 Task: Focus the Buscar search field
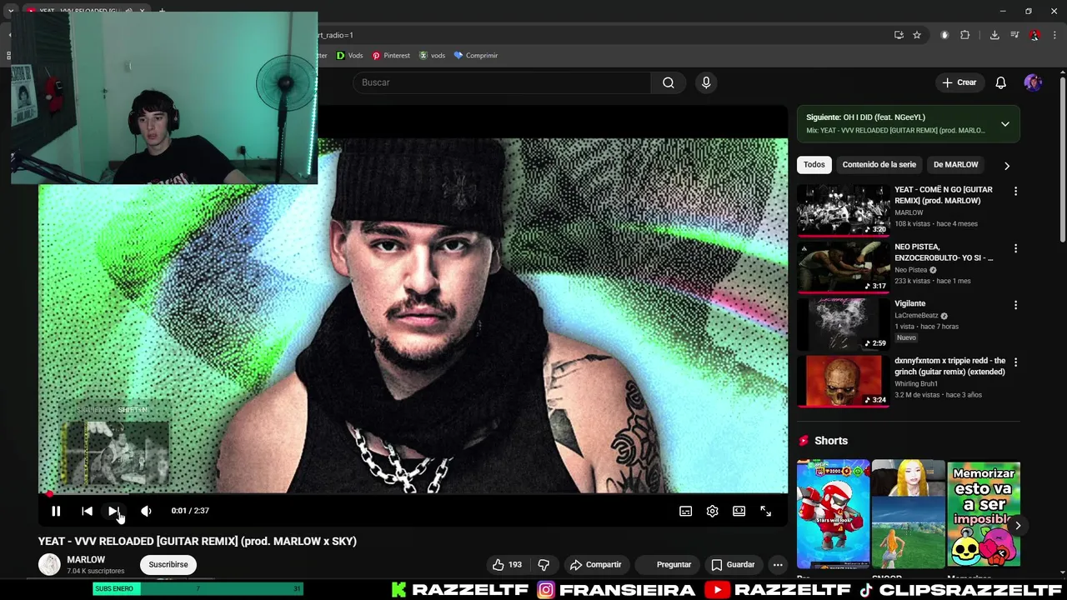[502, 82]
